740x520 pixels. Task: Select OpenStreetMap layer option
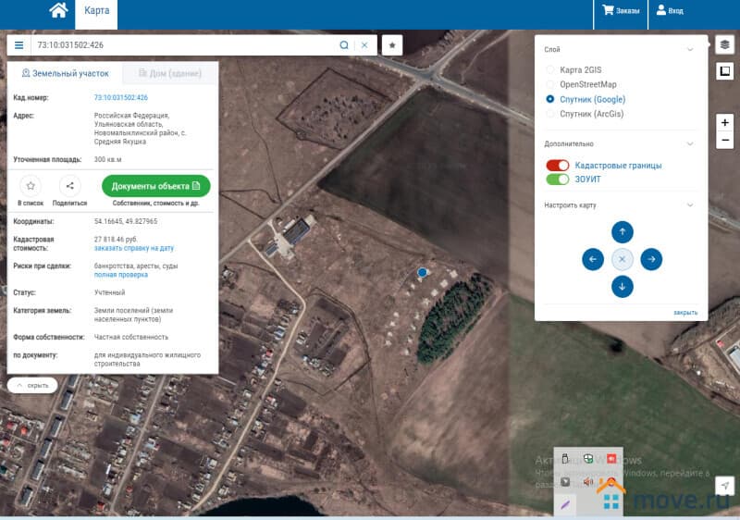tap(550, 85)
